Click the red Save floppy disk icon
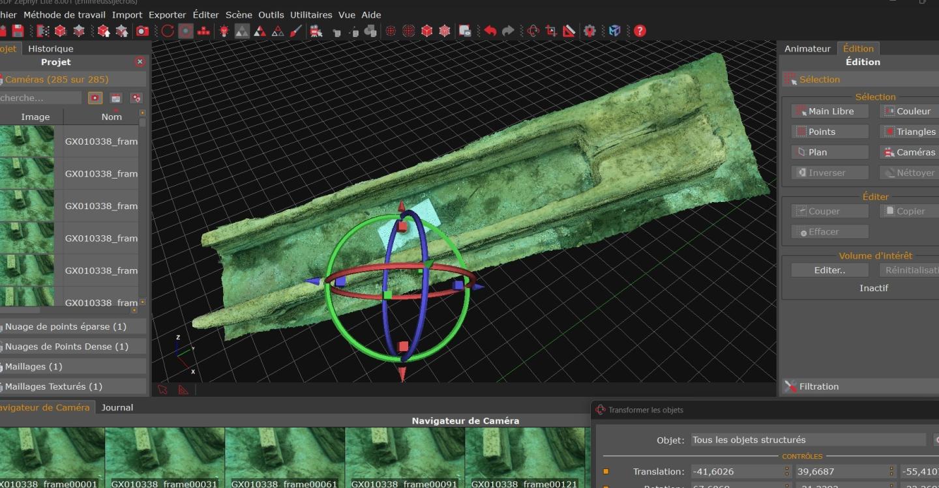The height and width of the screenshot is (488, 939). (x=18, y=31)
